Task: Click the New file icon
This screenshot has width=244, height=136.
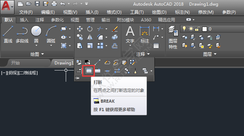Action: 20,4
